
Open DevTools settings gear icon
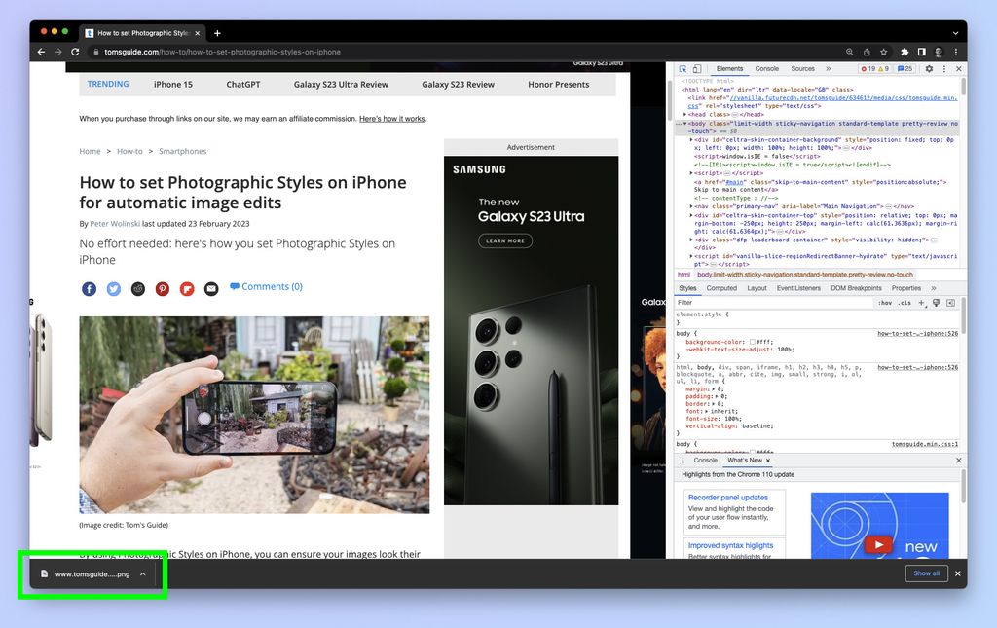click(x=929, y=68)
